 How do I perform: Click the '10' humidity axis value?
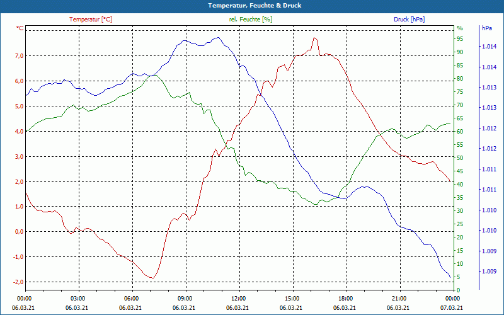point(460,264)
